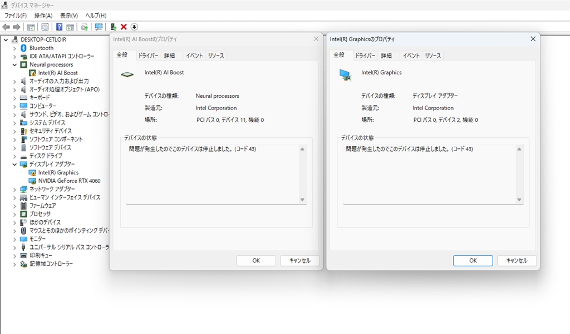570x334 pixels.
Task: Select the Intel(R) Graphics warning icon in tree
Action: [32, 172]
